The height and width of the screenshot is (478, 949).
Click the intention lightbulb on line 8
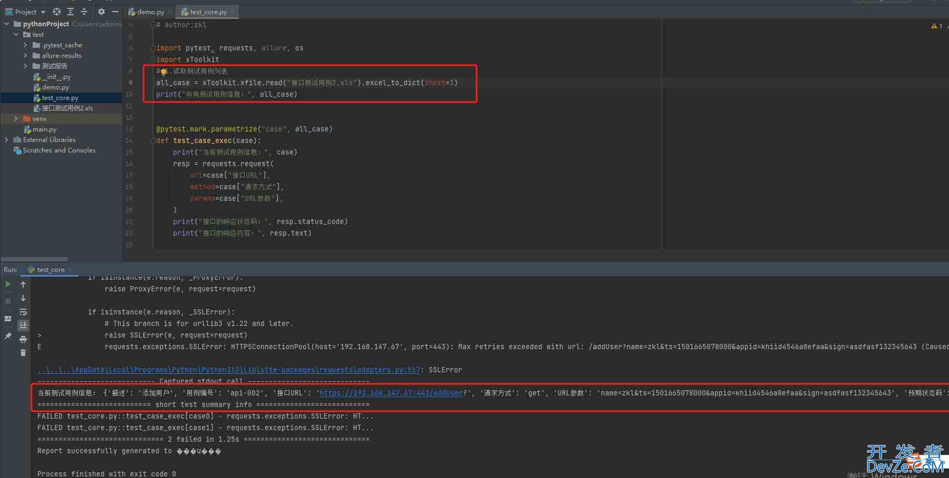[x=164, y=72]
